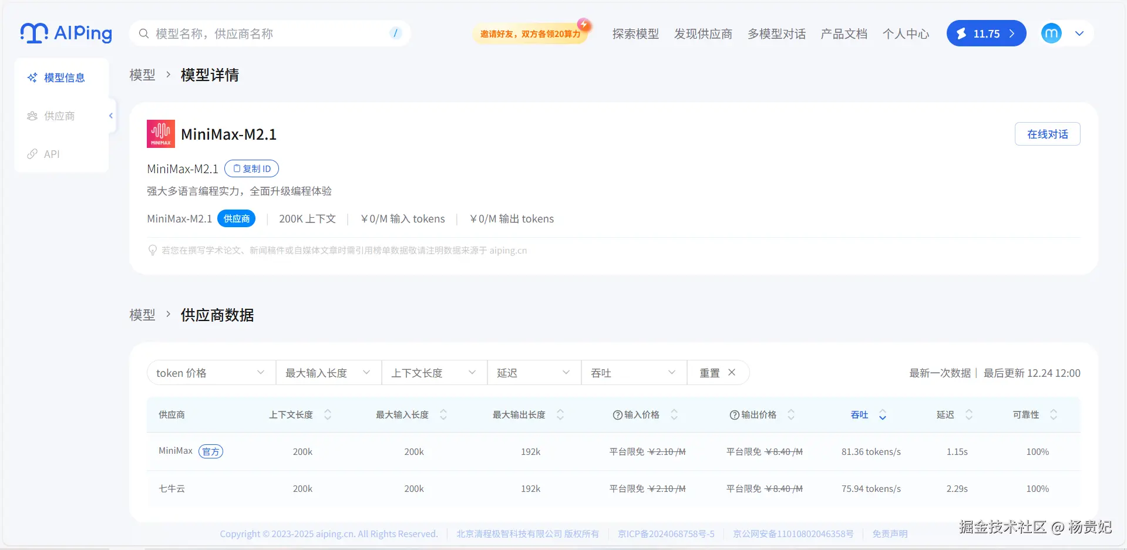Sort by 可靠性 column arrows
The height and width of the screenshot is (550, 1127).
click(x=1054, y=414)
